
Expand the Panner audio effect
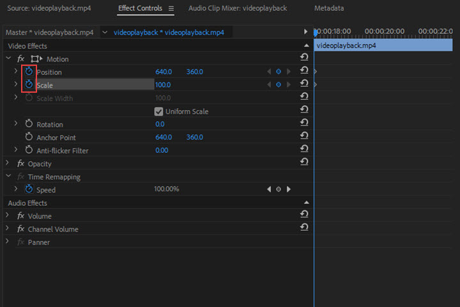click(8, 242)
